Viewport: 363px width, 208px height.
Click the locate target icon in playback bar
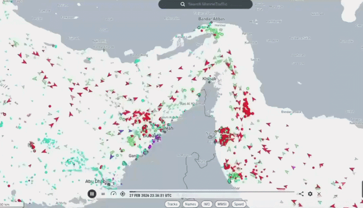[123, 194]
